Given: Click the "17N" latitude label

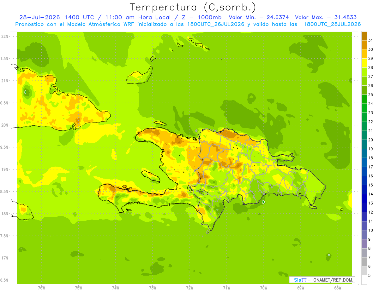Looking at the screenshot, I should tap(5, 258).
